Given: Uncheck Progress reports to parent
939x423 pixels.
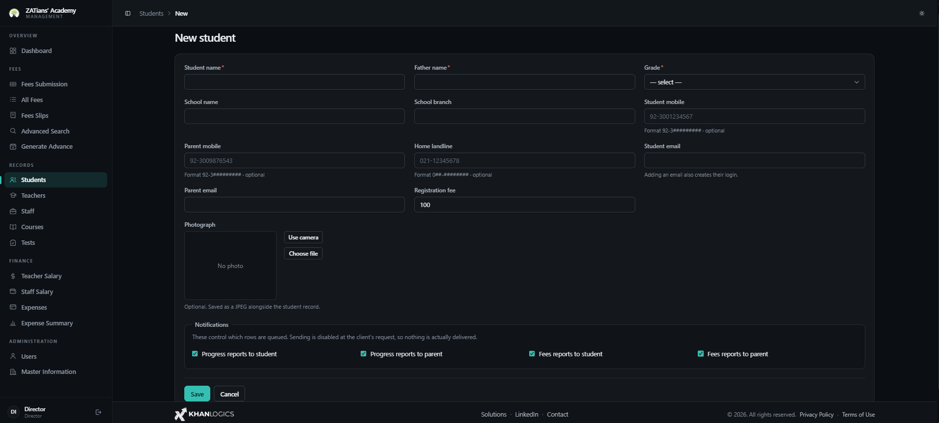Looking at the screenshot, I should point(364,354).
